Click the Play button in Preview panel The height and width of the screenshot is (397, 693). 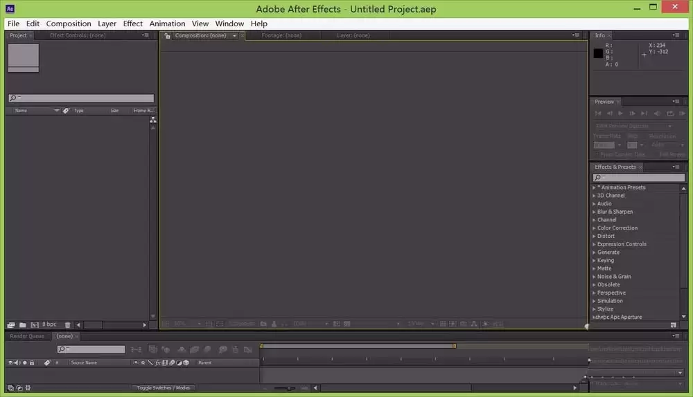pyautogui.click(x=620, y=113)
